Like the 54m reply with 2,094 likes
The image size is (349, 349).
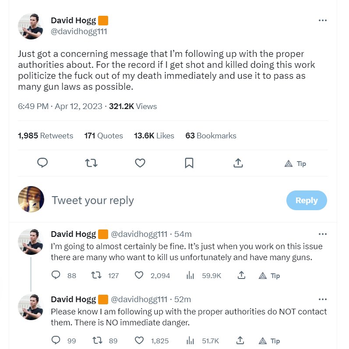[x=139, y=275]
